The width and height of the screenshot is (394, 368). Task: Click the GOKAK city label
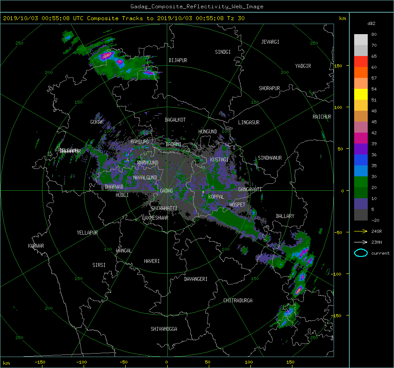(x=97, y=122)
